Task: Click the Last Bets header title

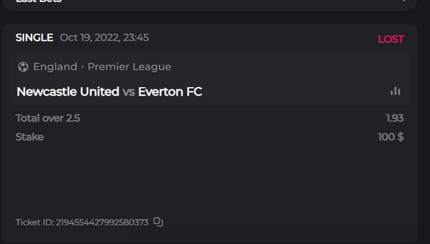Action: pos(39,2)
